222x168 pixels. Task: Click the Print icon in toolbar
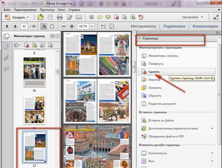tap(59, 17)
